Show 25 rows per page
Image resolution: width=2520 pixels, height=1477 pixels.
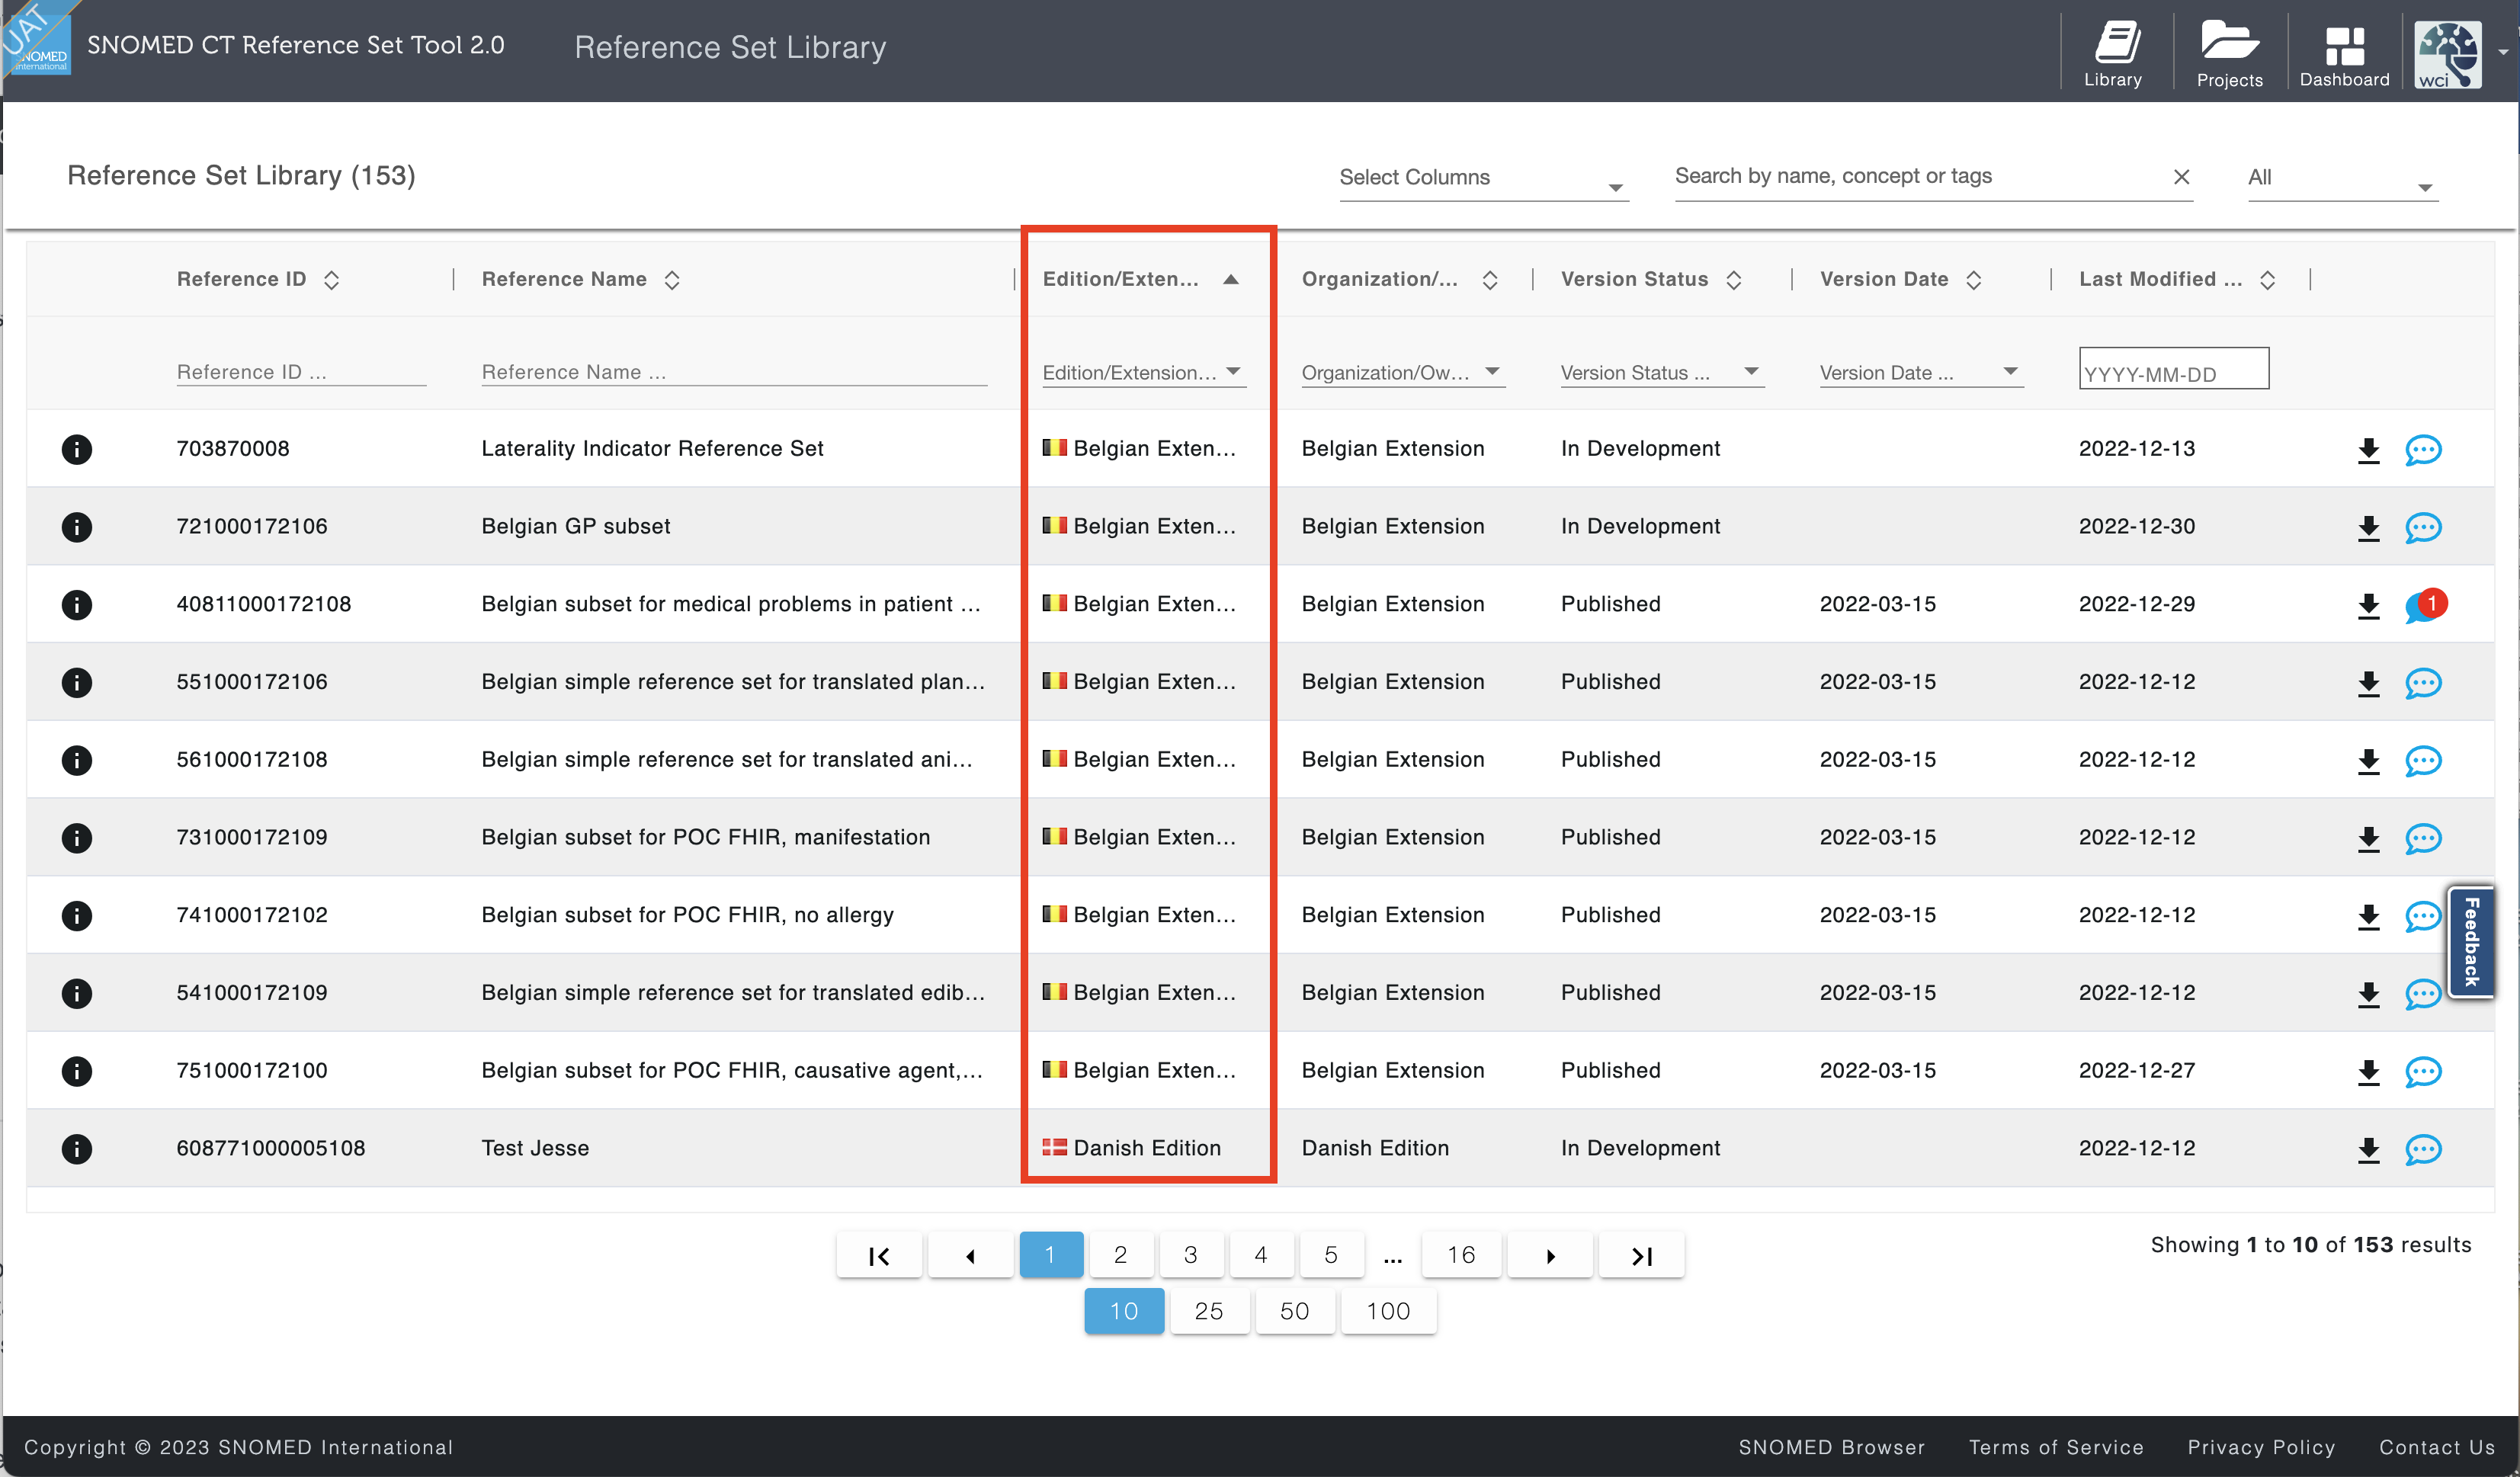tap(1209, 1311)
